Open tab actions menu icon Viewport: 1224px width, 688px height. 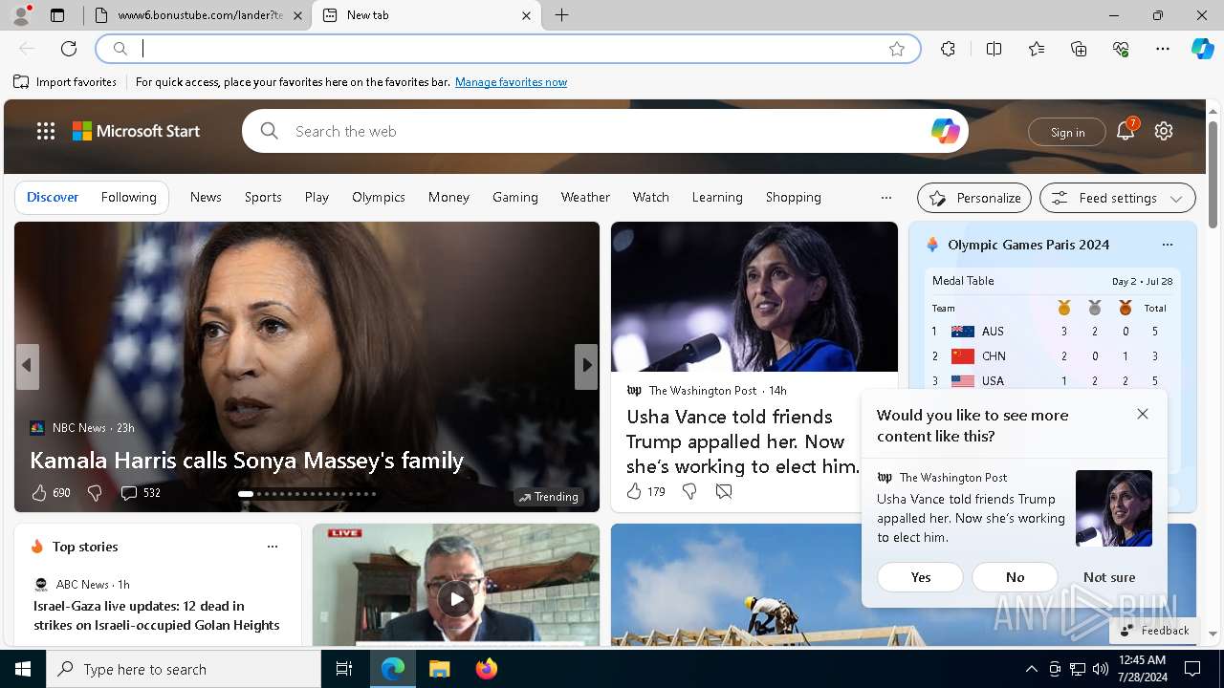coord(57,15)
